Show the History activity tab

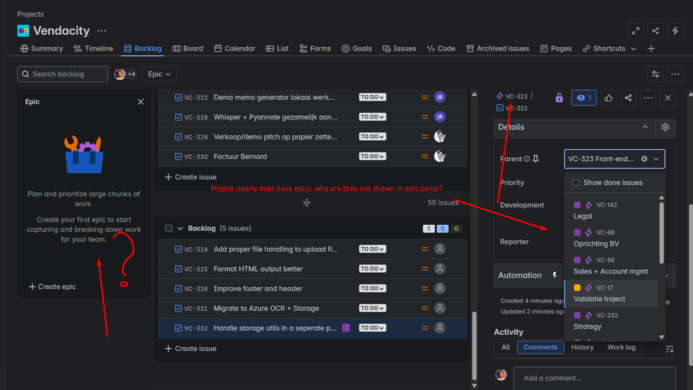(x=582, y=347)
